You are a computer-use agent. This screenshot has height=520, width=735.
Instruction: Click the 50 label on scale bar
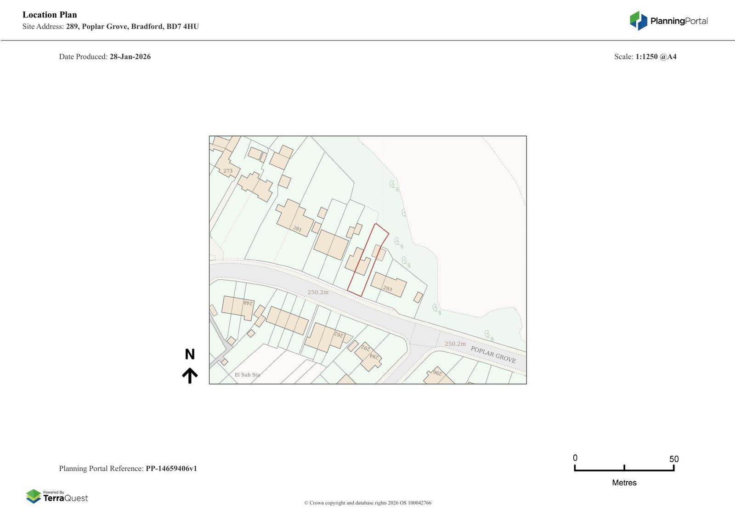pos(673,459)
